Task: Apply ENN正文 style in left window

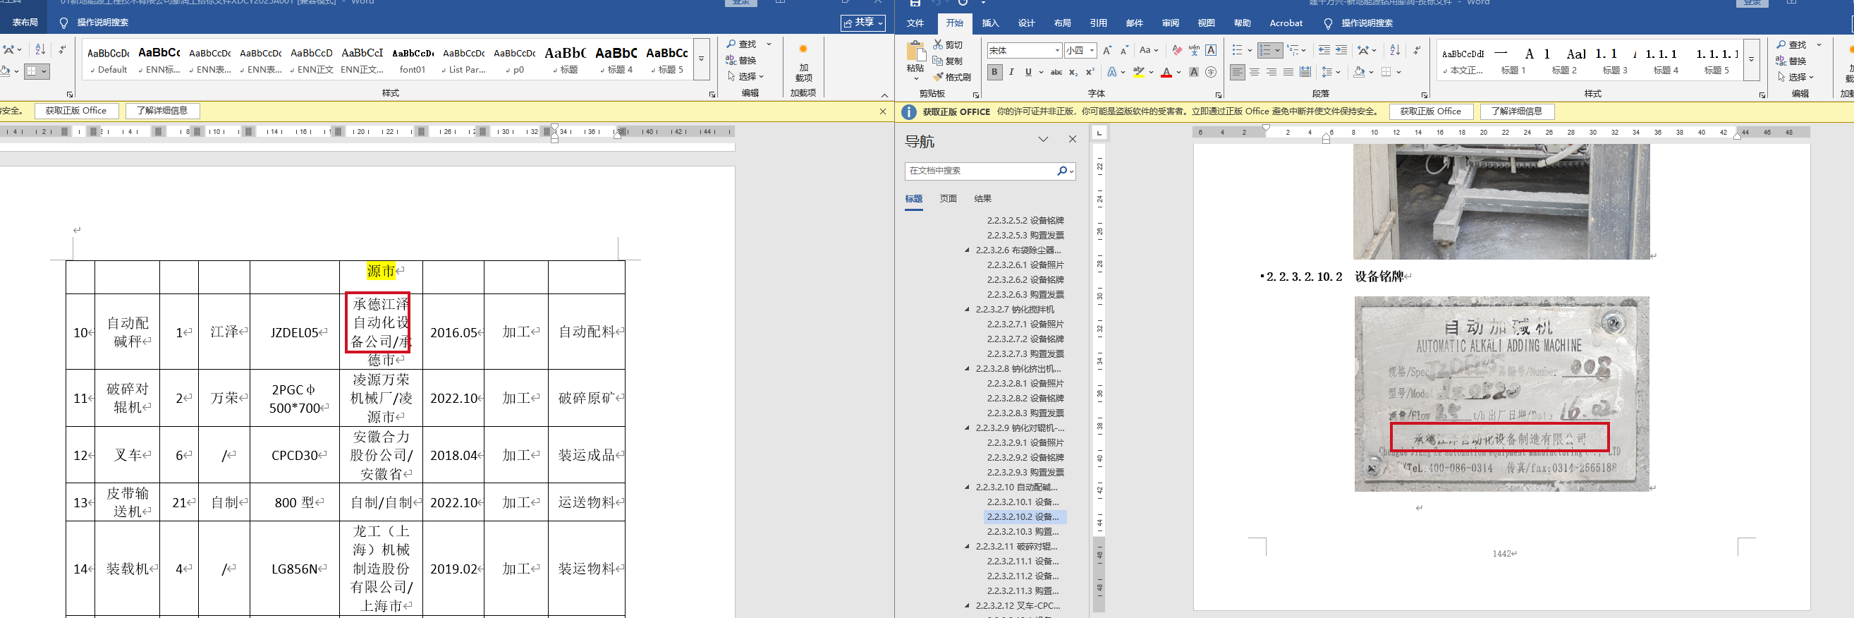Action: point(312,61)
